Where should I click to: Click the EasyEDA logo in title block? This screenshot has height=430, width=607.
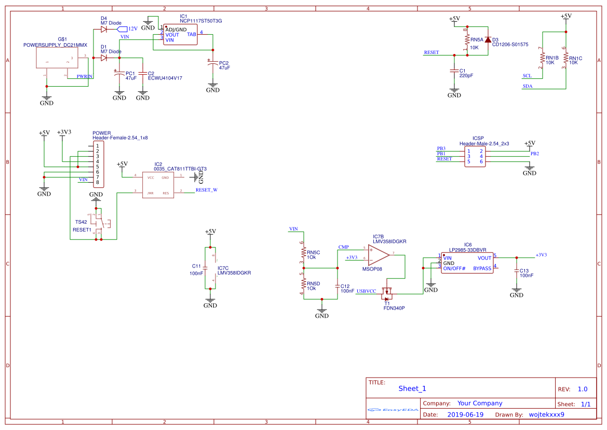point(393,410)
